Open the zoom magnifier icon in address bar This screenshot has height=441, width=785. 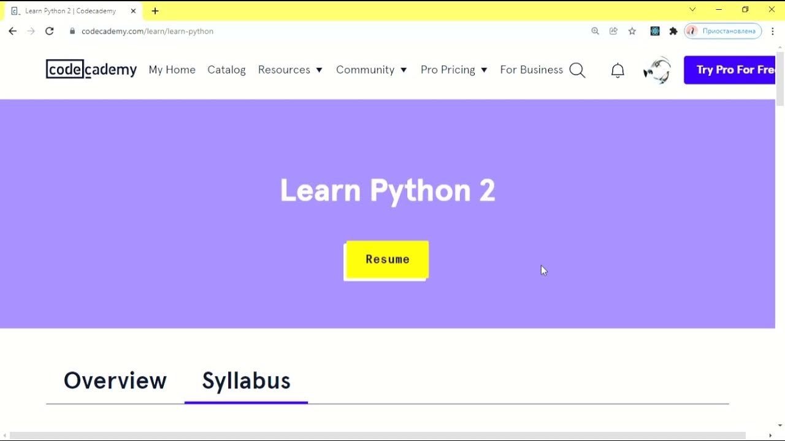[595, 31]
